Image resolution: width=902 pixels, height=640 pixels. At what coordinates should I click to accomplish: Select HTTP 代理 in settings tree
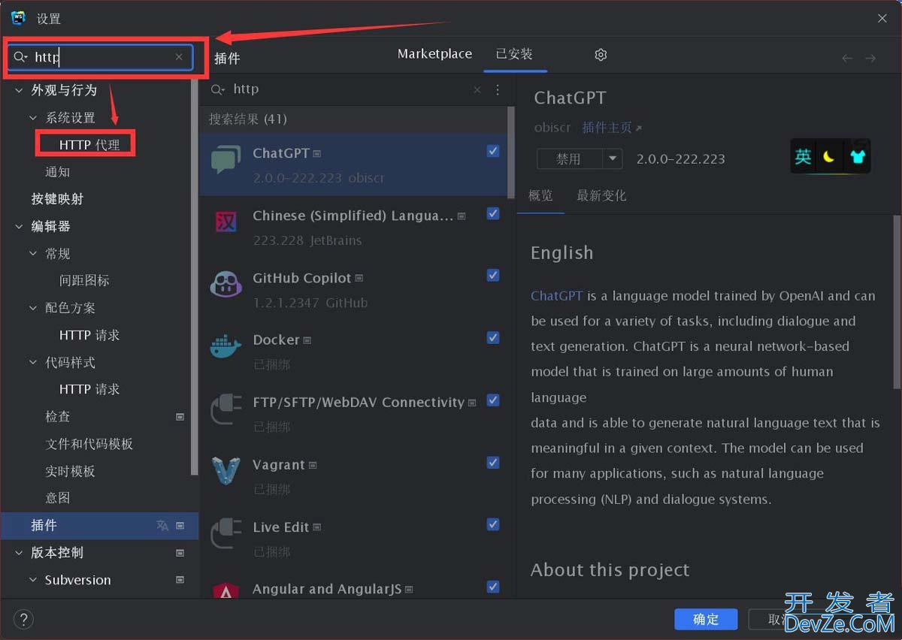point(89,145)
